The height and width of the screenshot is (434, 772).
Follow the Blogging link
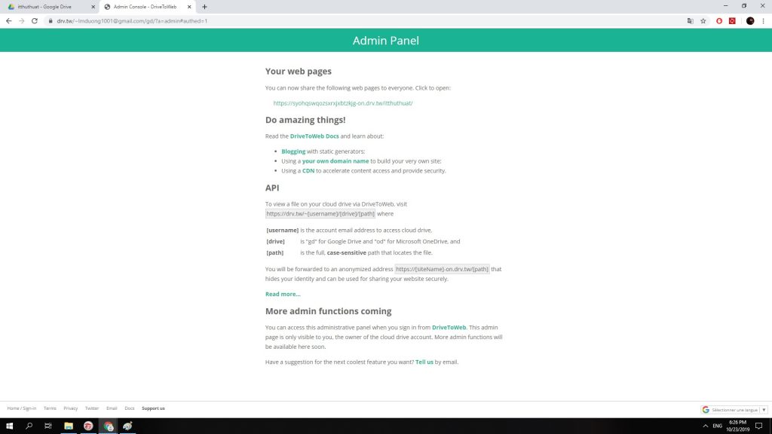[x=293, y=151]
